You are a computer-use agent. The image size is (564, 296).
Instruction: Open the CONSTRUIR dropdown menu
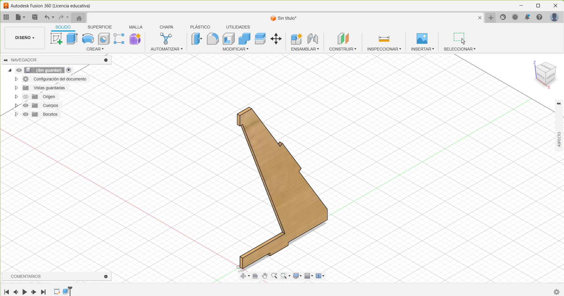point(343,49)
